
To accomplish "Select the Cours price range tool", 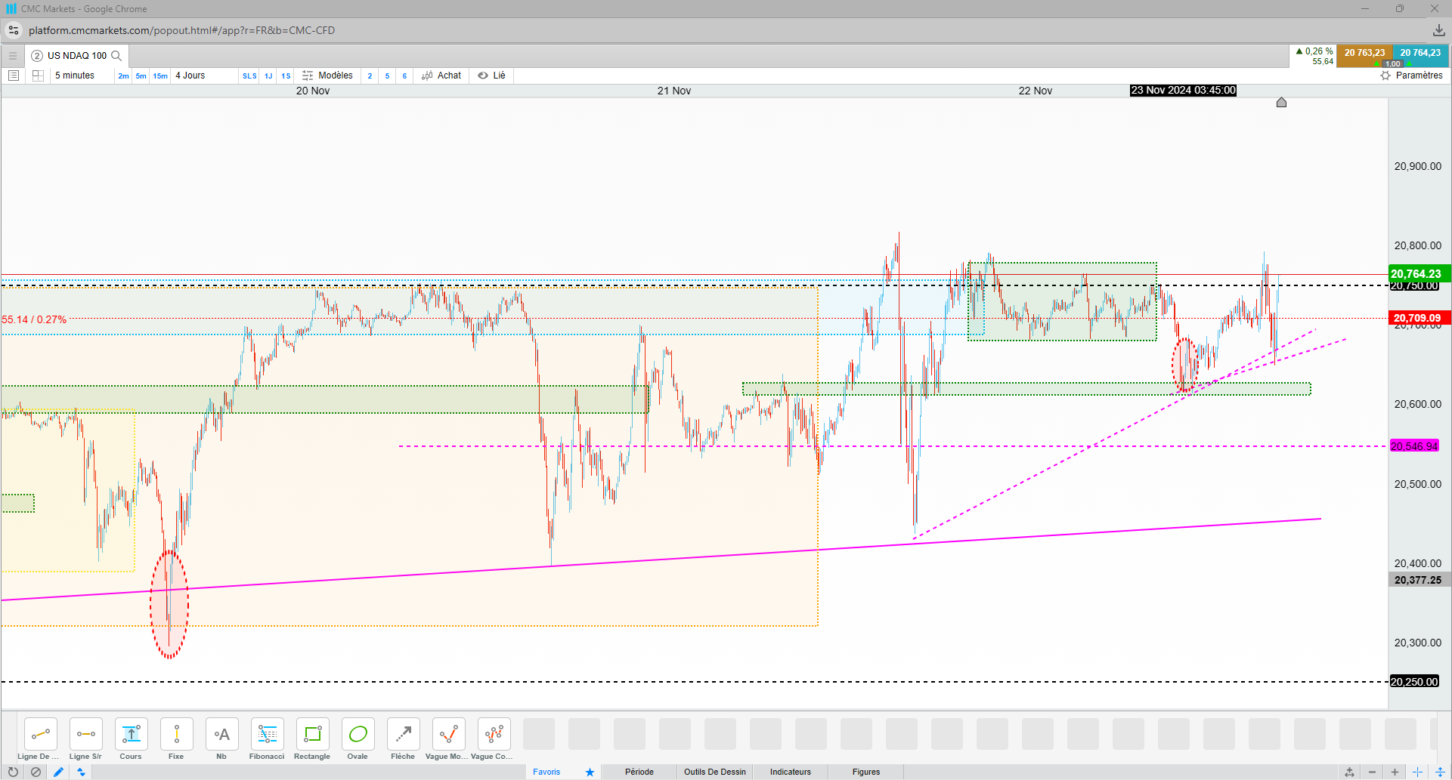I will tap(131, 734).
